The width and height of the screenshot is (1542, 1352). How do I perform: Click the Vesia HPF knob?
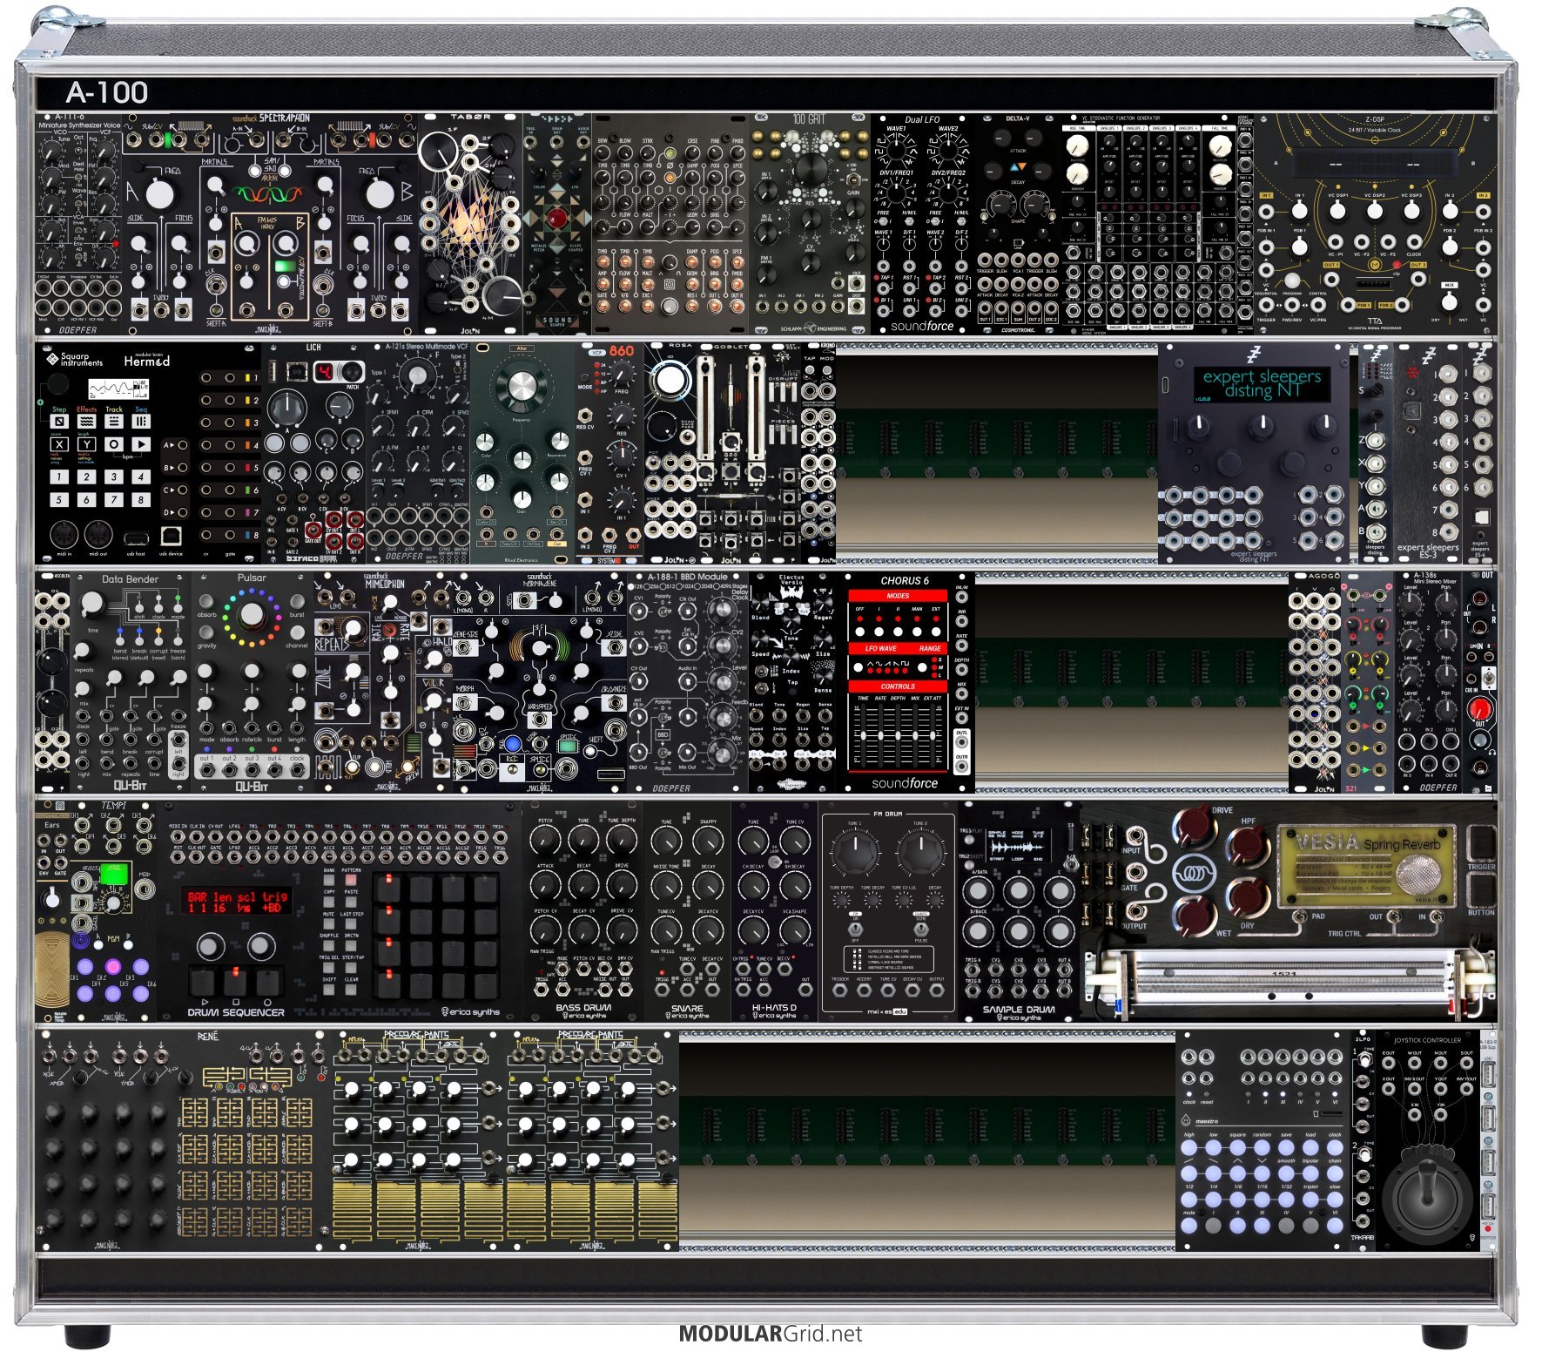[x=1249, y=848]
